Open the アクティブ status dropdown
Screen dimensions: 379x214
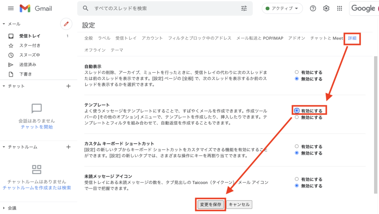282,8
